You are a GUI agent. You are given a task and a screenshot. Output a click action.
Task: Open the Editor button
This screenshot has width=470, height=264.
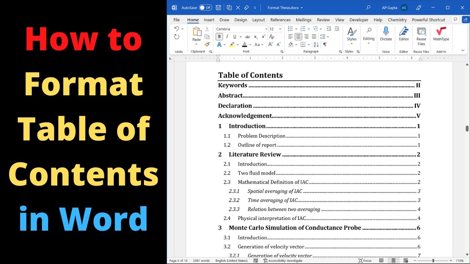pyautogui.click(x=404, y=34)
